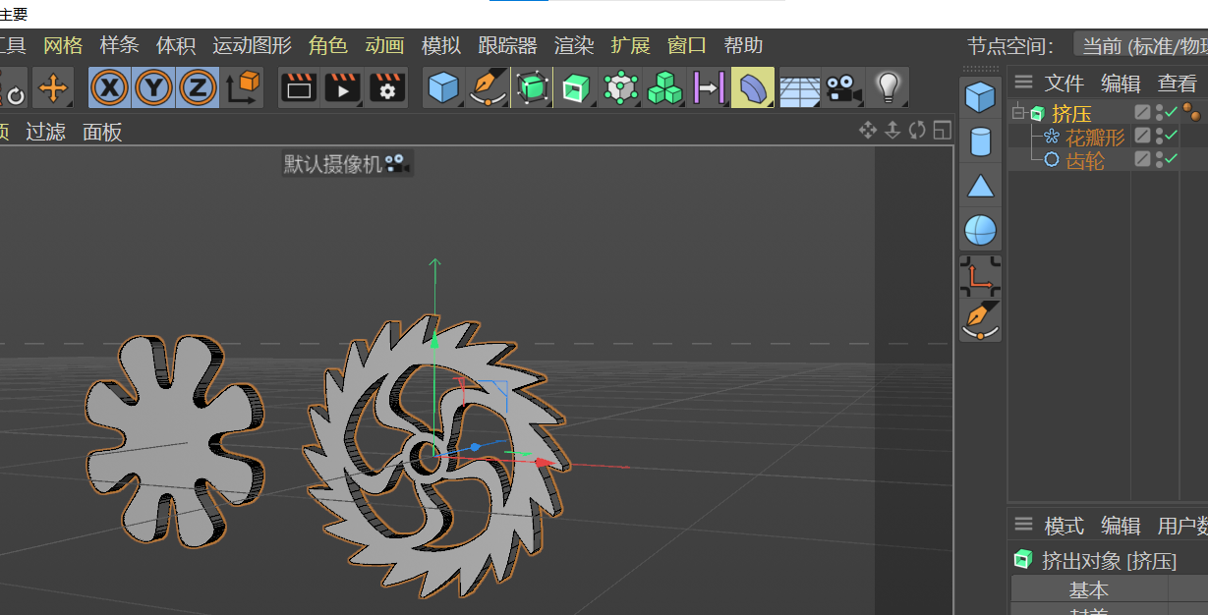Toggle visibility dots for 挤压
1208x615 pixels.
[x=1159, y=112]
